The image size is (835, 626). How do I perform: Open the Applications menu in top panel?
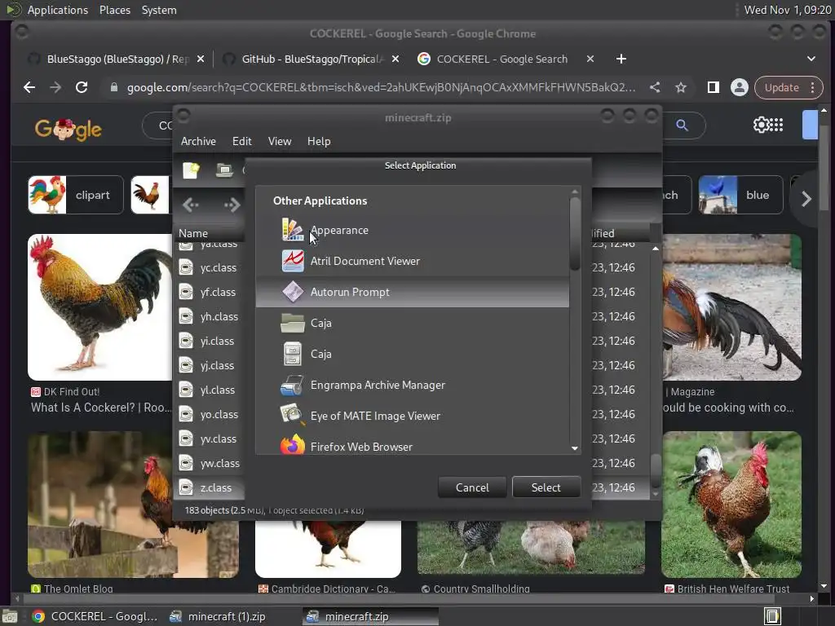point(57,10)
